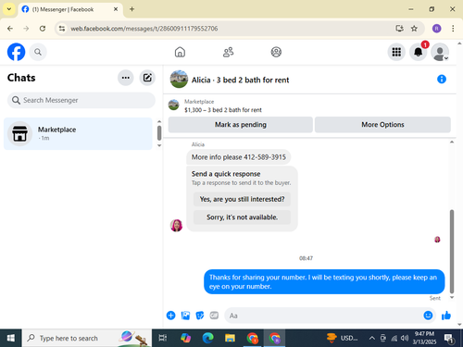Image resolution: width=463 pixels, height=347 pixels.
Task: Open more actions plus icon in composer
Action: pos(170,316)
